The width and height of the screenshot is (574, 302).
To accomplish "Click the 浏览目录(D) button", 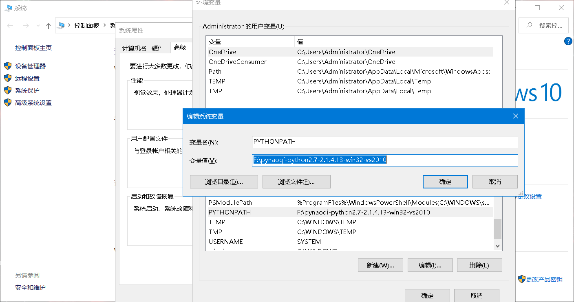I will 224,182.
